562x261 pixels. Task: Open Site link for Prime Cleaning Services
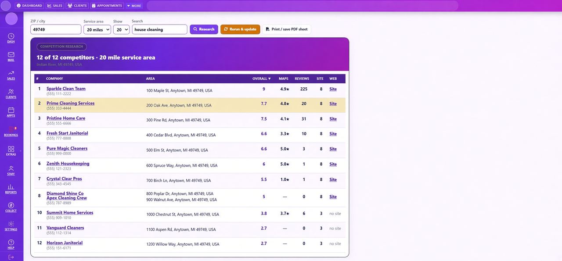click(333, 104)
